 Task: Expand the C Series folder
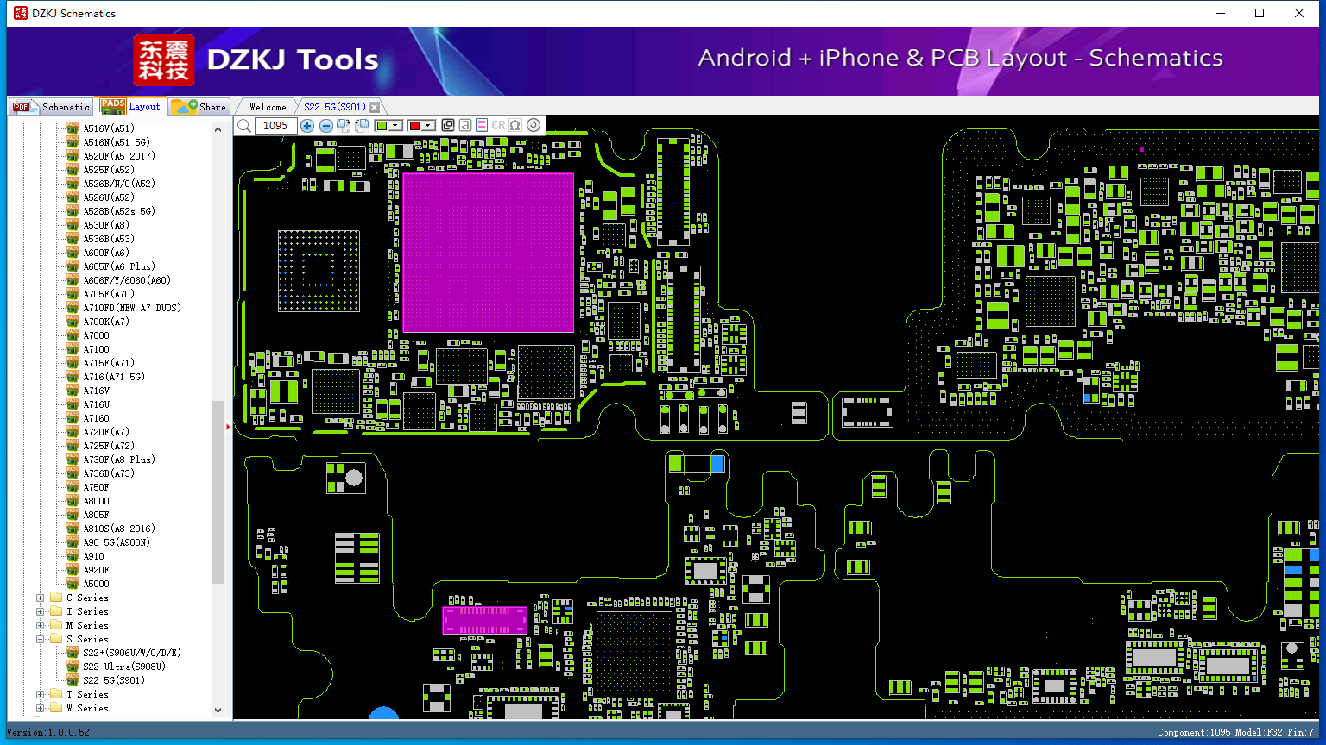(41, 598)
